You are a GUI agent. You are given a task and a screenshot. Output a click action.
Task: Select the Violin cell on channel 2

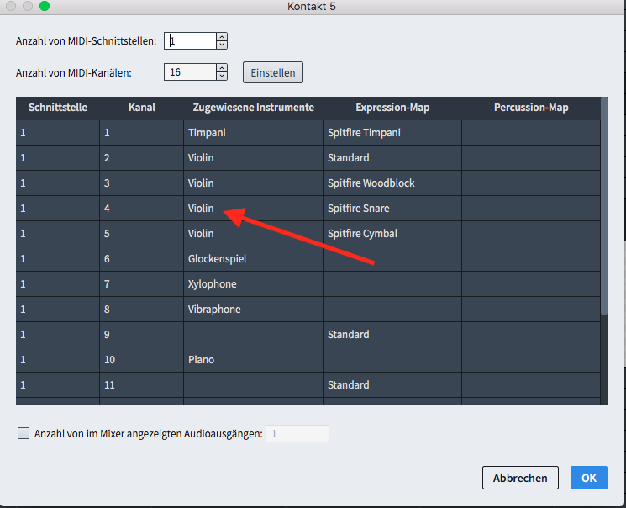click(x=254, y=158)
